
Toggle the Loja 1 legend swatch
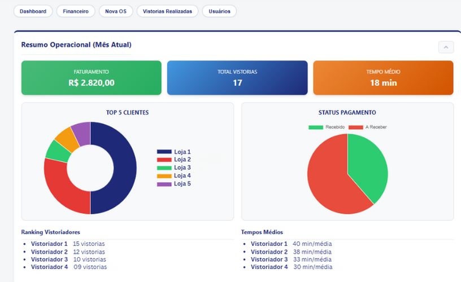(164, 152)
